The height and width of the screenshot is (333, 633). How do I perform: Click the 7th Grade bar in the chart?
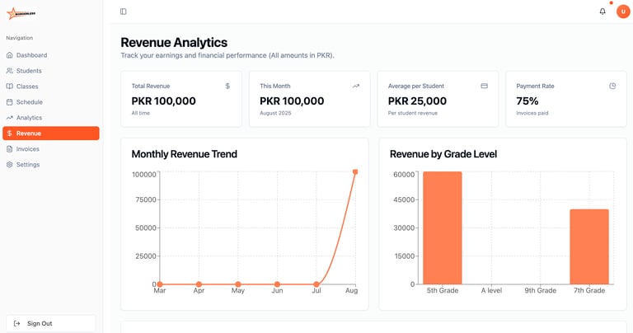click(589, 246)
